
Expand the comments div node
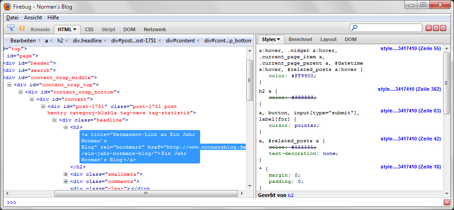pos(66,182)
